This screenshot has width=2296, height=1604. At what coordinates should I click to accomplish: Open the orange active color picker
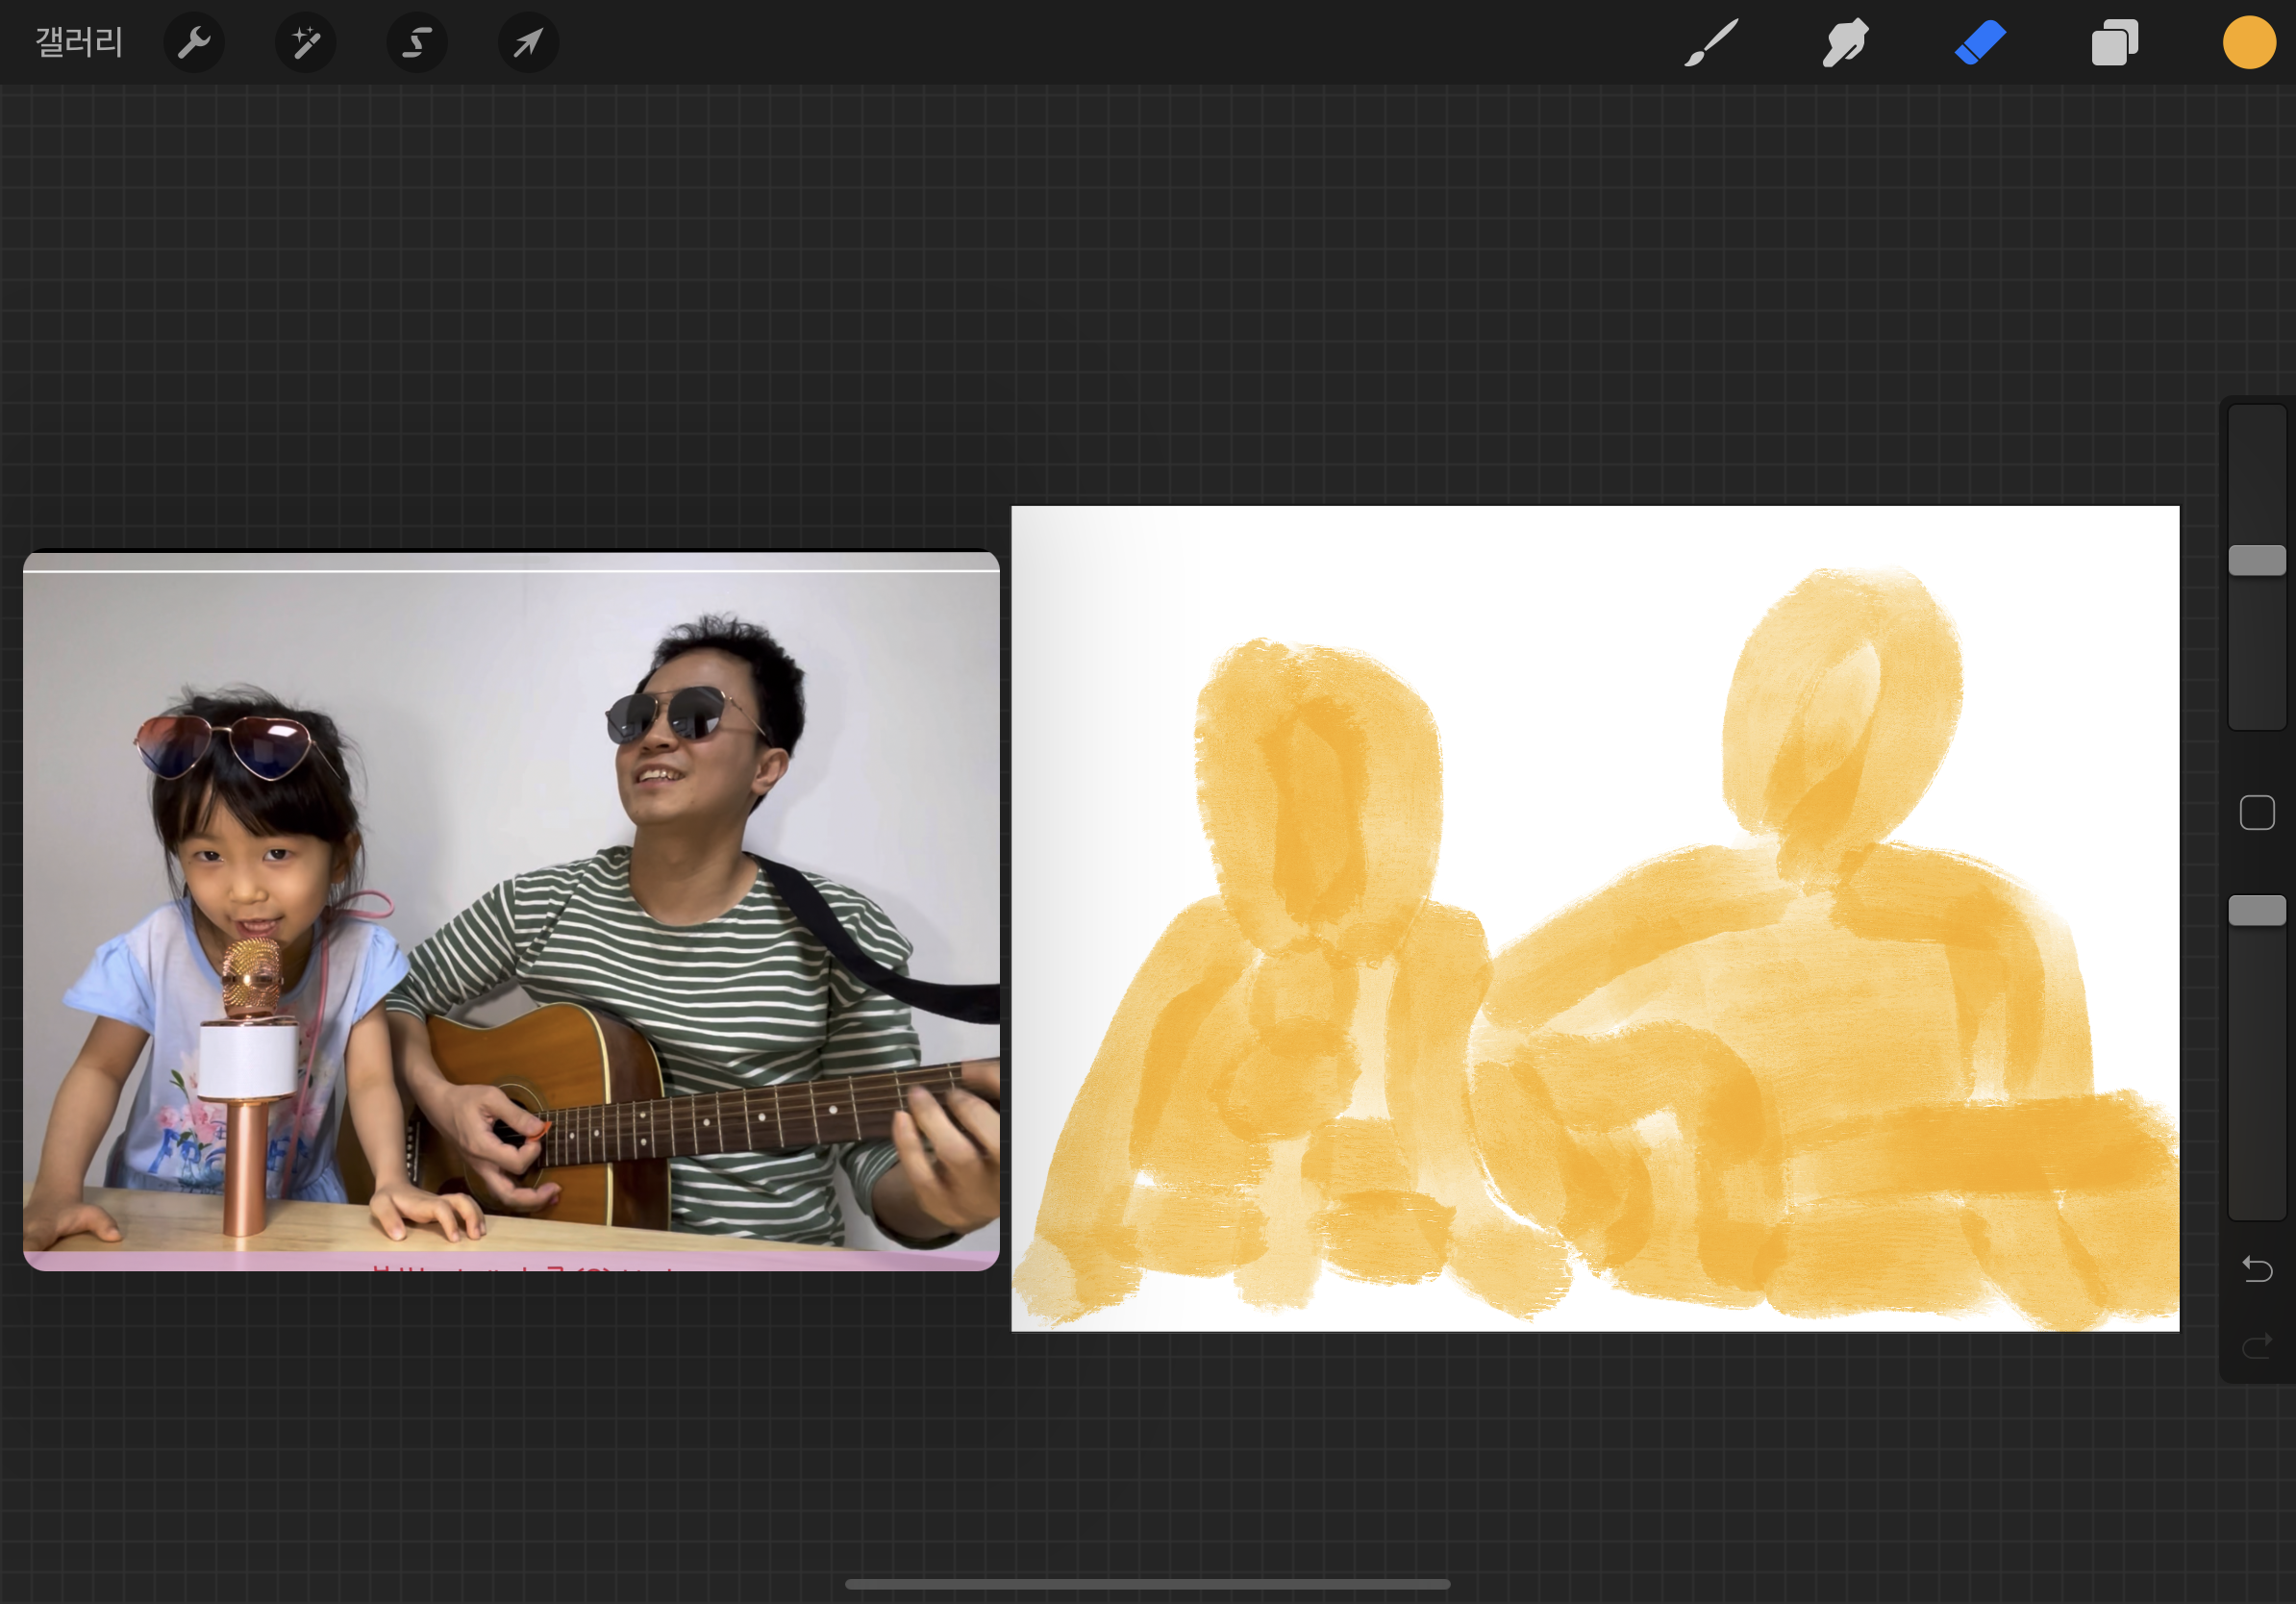click(x=2249, y=43)
